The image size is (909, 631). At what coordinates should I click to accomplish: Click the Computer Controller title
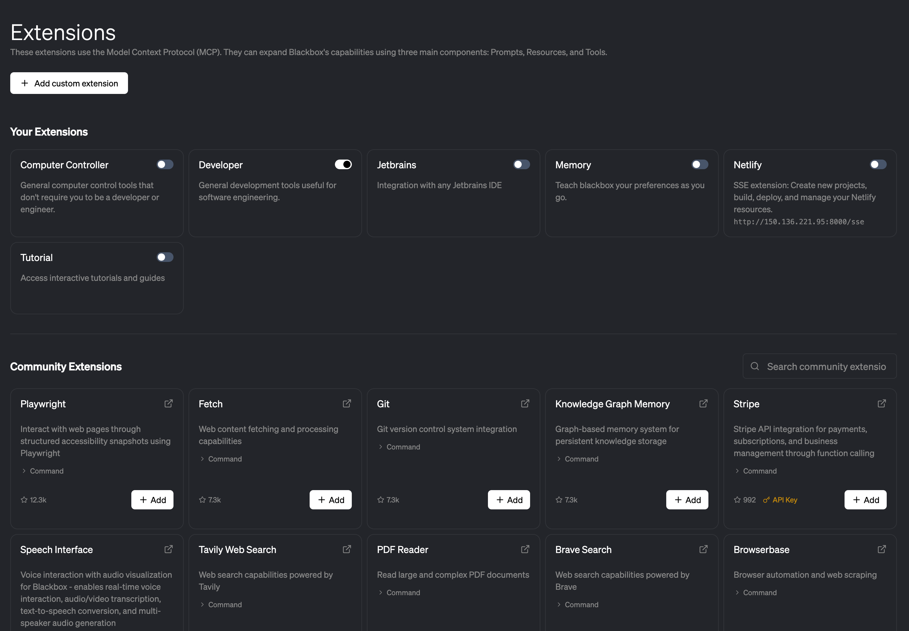click(x=64, y=165)
